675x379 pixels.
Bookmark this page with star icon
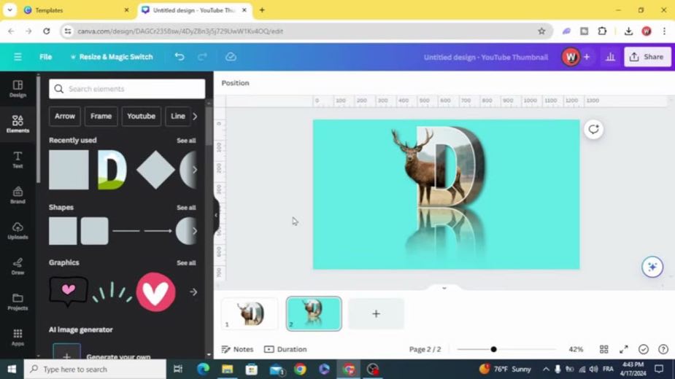click(x=541, y=31)
